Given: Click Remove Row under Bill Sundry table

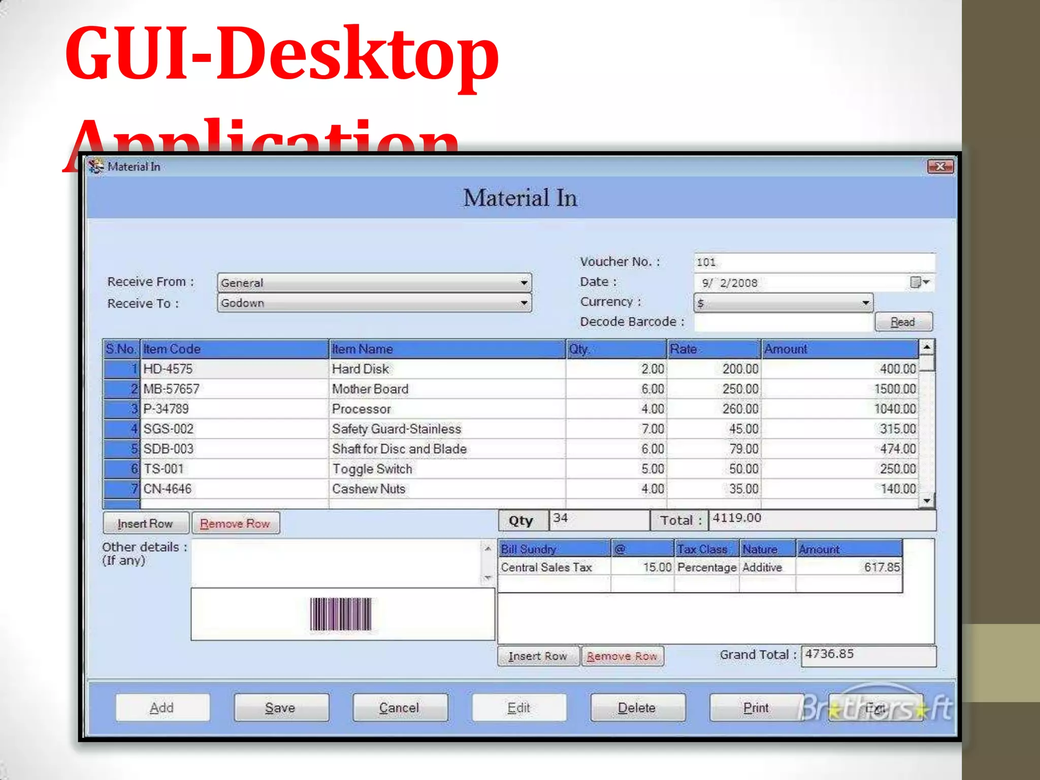Looking at the screenshot, I should (x=622, y=656).
